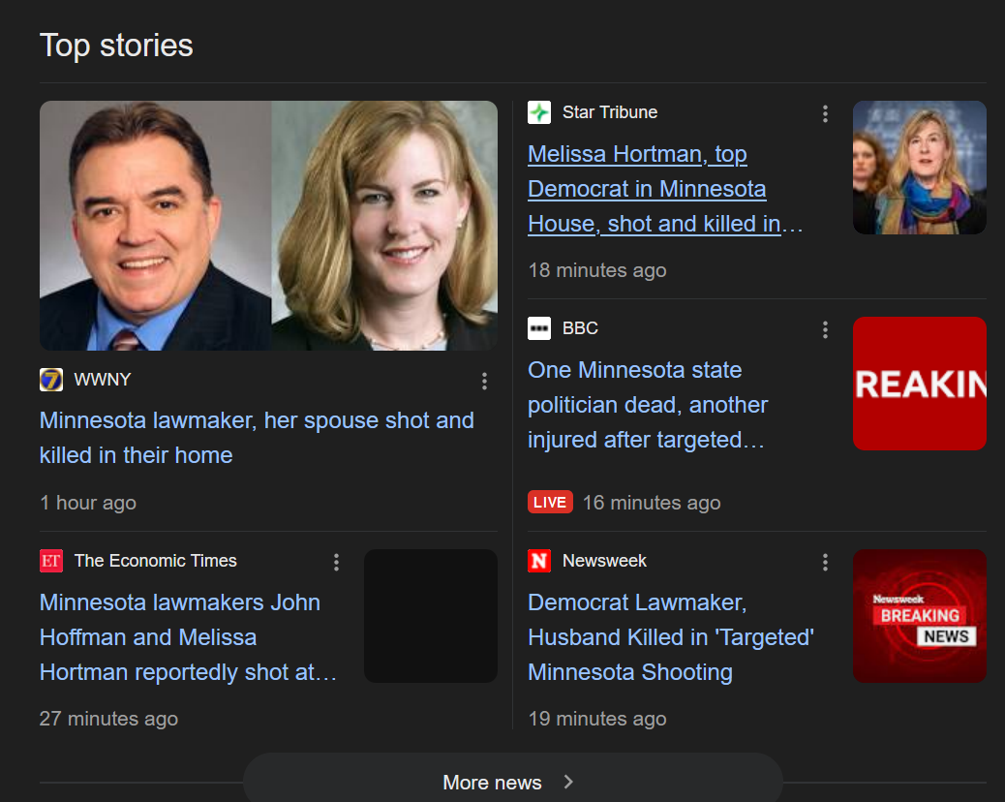Click the '1 hour ago' timestamp
1005x802 pixels.
[88, 503]
